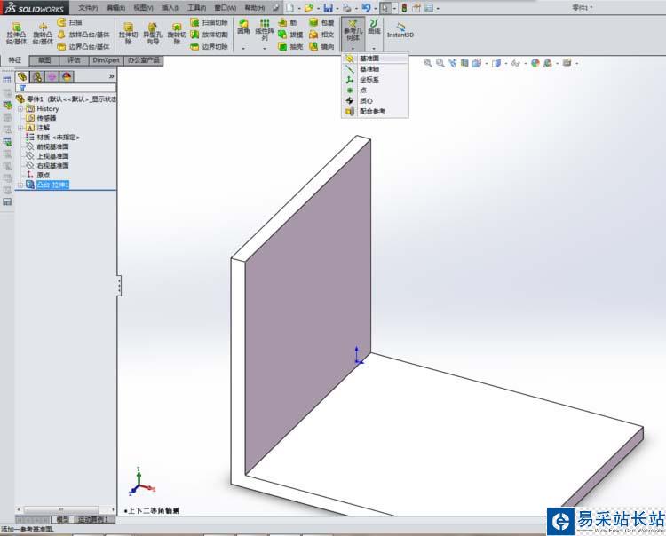Click the 放样切割 lofted cut tool

point(209,35)
